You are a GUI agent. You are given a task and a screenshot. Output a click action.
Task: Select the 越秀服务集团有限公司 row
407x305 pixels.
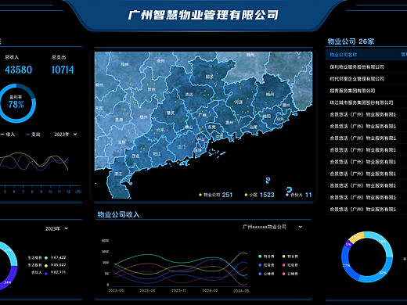(366, 91)
